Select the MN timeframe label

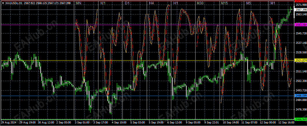(x=79, y=3)
